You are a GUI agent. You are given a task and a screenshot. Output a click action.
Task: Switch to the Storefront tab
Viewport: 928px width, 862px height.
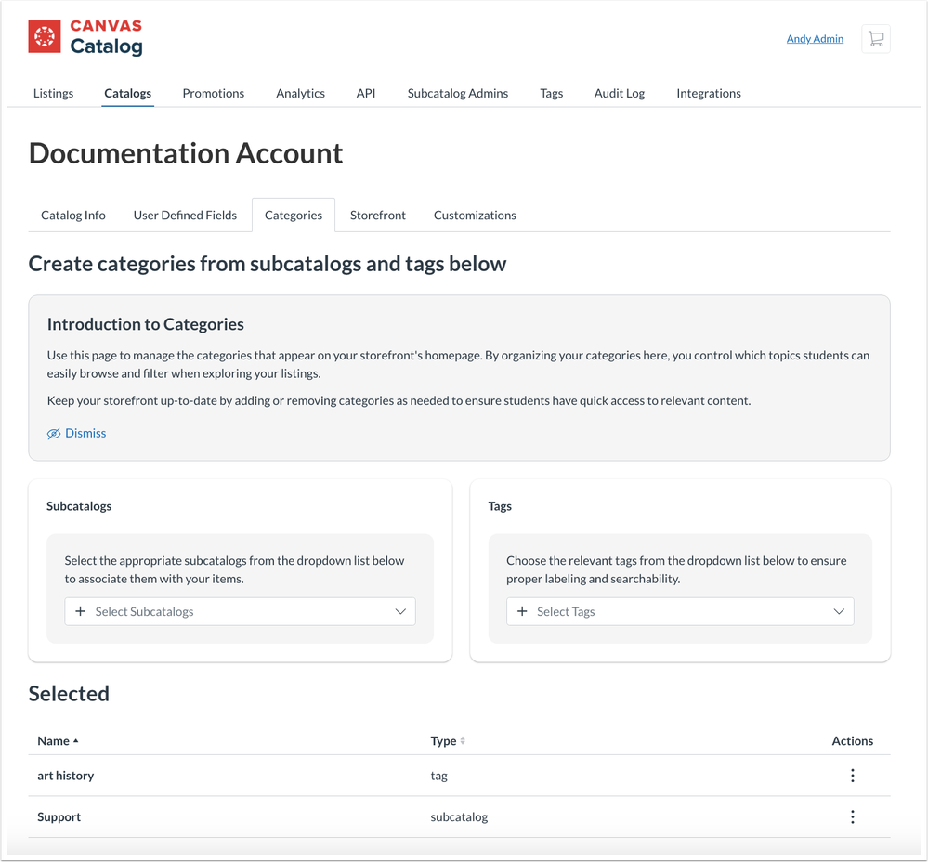point(377,215)
